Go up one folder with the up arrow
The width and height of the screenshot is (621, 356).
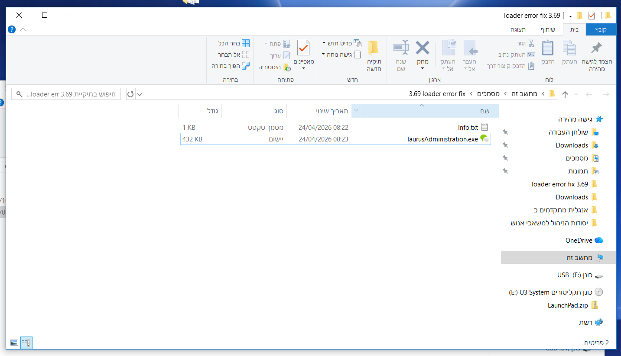coord(565,94)
